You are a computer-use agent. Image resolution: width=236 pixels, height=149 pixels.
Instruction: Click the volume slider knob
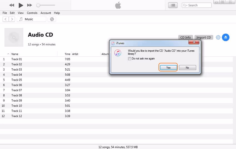pyautogui.click(x=38, y=5)
